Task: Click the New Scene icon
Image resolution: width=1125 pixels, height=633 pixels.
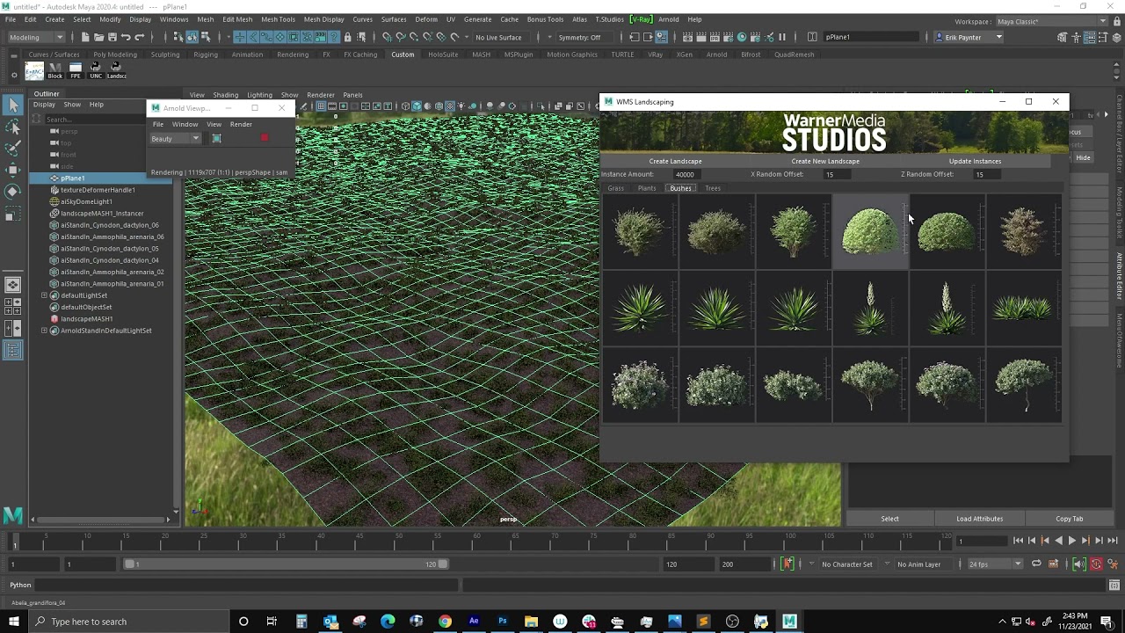Action: [85, 37]
